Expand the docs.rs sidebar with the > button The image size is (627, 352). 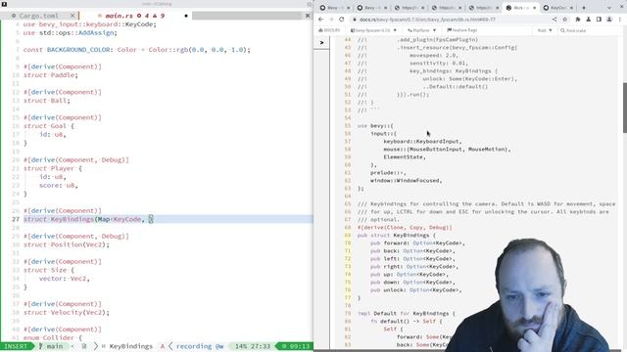321,42
